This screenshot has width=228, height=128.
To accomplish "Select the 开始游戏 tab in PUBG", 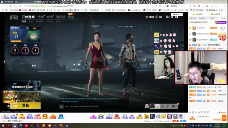I will 28,17.
